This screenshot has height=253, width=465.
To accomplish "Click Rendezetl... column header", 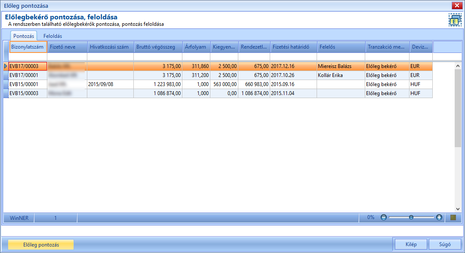I will tap(255, 47).
